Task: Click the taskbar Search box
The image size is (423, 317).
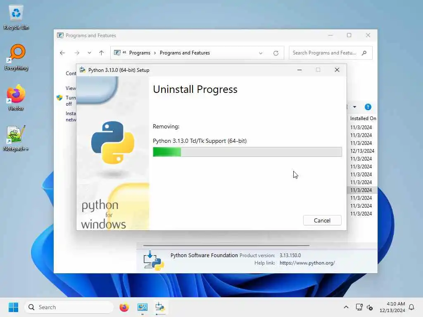Action: pyautogui.click(x=69, y=307)
